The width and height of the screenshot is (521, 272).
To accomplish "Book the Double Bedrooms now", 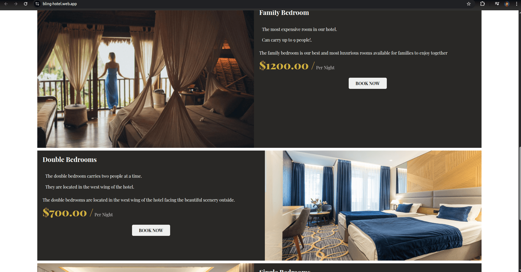I will coord(151,230).
